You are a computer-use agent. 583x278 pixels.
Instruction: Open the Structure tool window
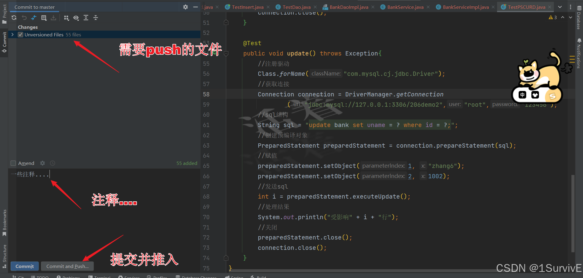click(x=4, y=256)
